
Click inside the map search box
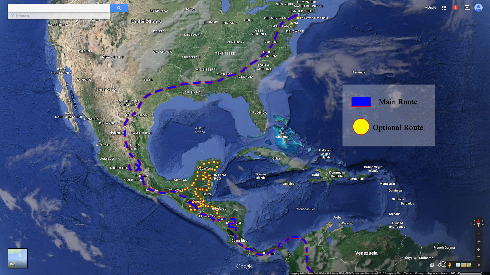click(59, 8)
